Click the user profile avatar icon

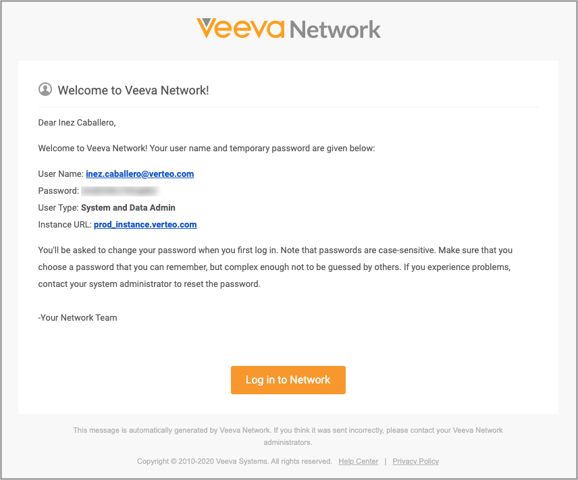[45, 90]
